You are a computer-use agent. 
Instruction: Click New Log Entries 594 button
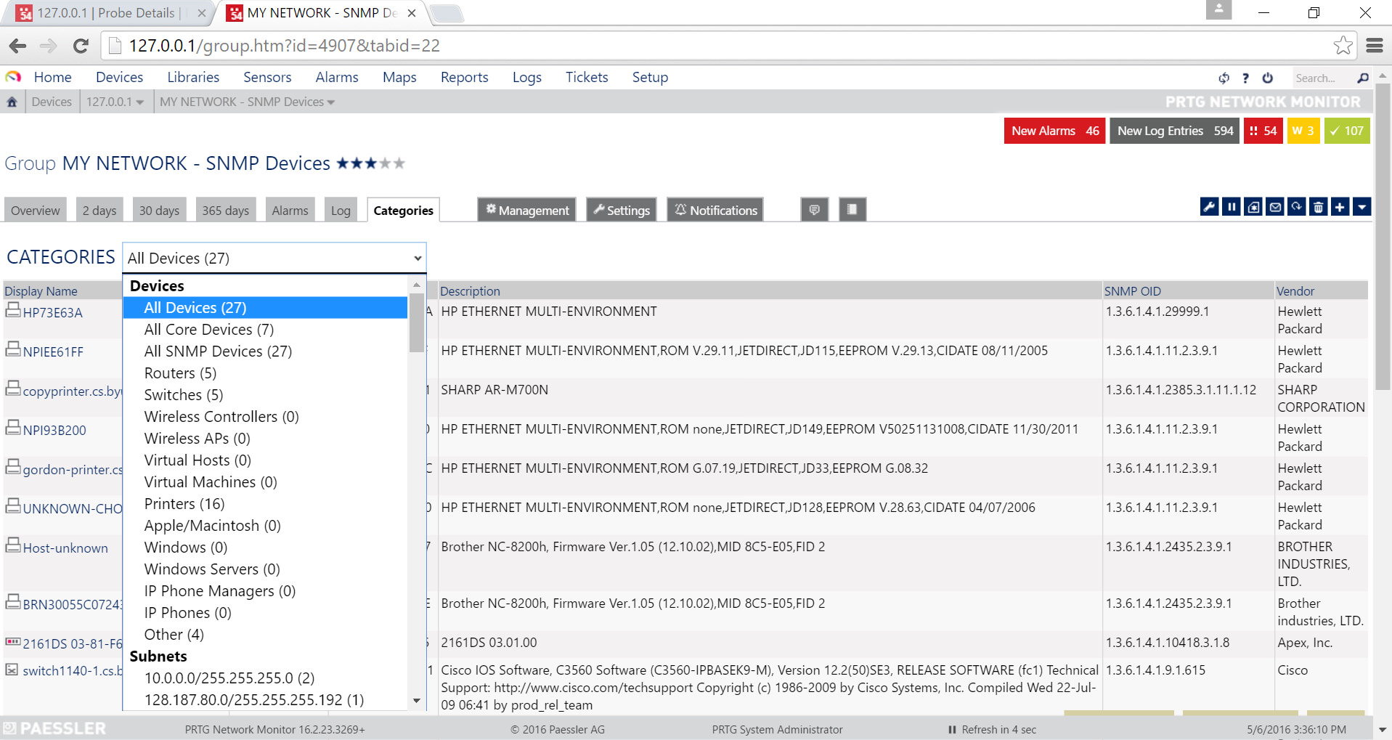tap(1174, 131)
